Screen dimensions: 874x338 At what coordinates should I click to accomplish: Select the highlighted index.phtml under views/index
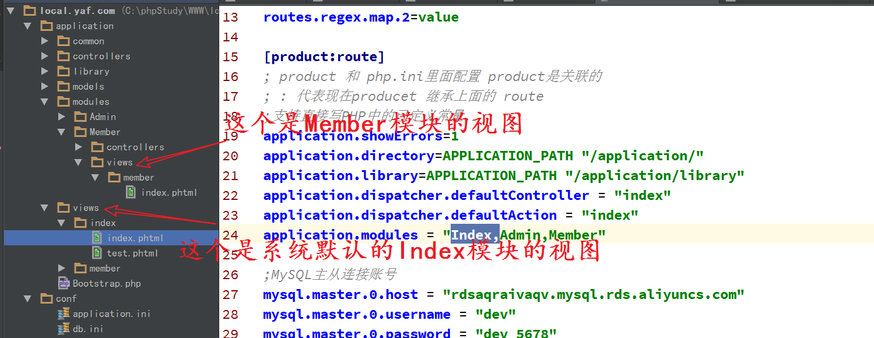point(135,238)
